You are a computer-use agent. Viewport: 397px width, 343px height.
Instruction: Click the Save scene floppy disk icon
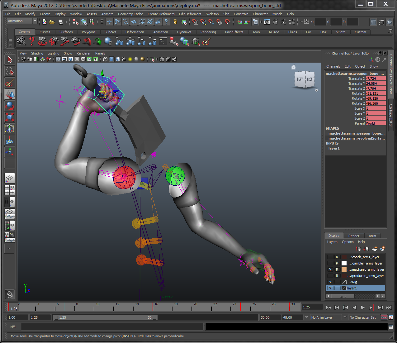(61, 22)
